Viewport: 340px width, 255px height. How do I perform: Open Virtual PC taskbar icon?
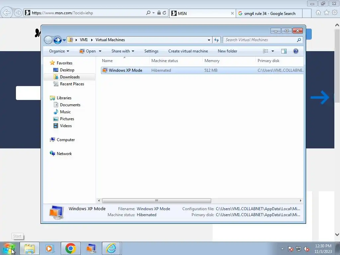91,248
